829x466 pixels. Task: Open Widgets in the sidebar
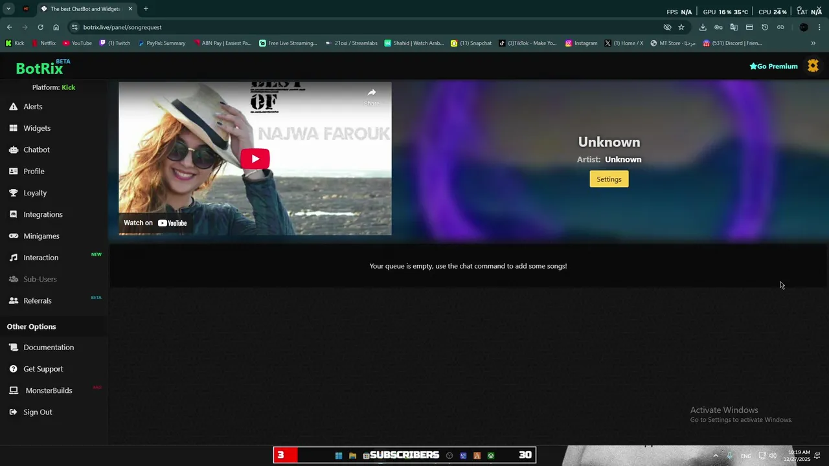click(36, 128)
